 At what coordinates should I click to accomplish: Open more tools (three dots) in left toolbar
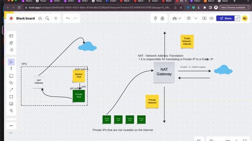11,126
